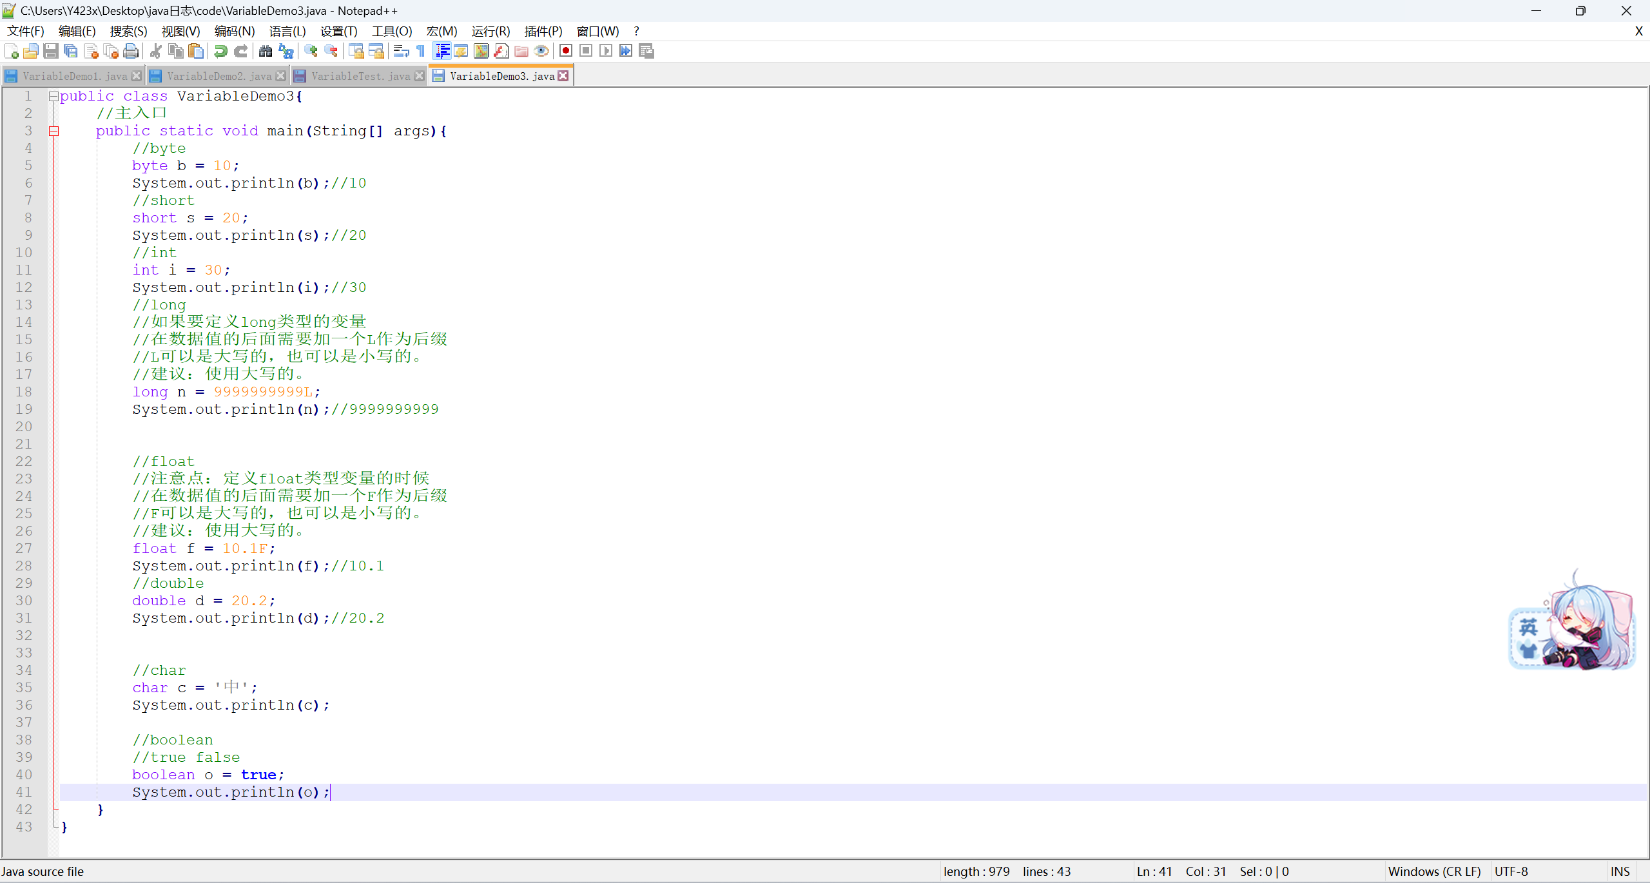This screenshot has width=1650, height=883.
Task: Toggle Word Wrap toolbar icon
Action: tap(401, 51)
